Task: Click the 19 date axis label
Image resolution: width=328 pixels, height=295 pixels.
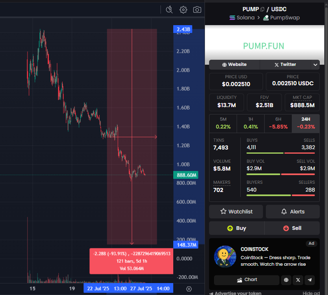Action: click(72, 288)
